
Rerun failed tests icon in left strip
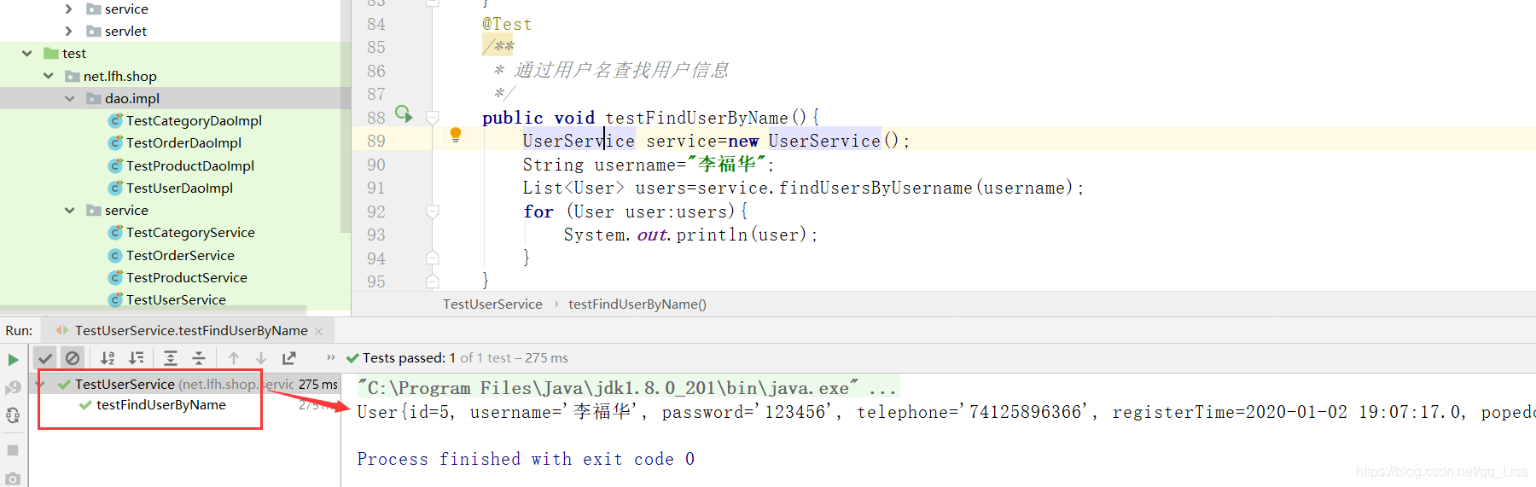pyautogui.click(x=13, y=388)
